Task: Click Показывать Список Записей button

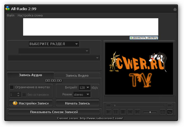Action: [x=54, y=112]
